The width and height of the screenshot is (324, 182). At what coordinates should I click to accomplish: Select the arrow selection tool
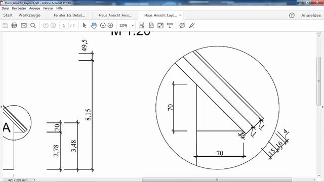85,25
